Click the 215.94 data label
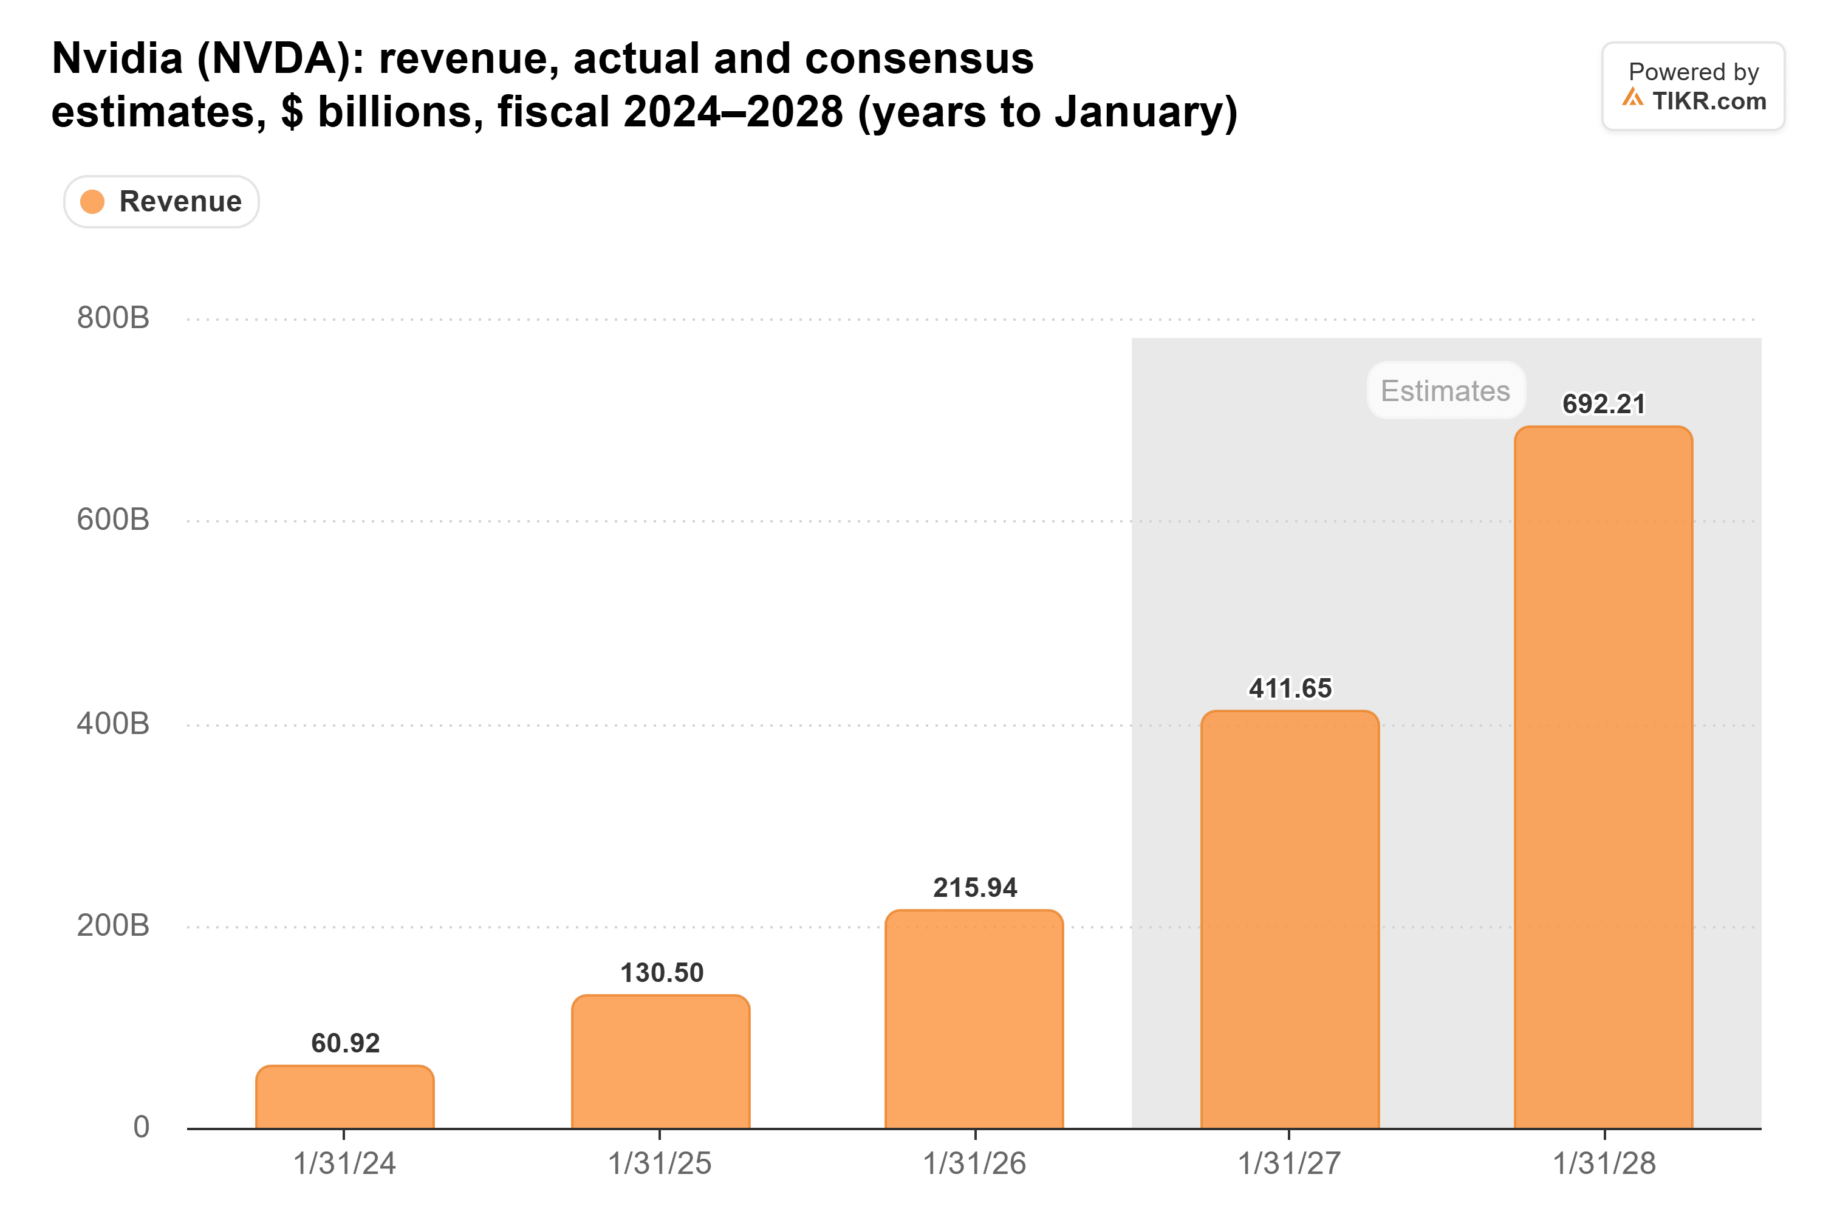Screen dimensions: 1837x1225 tap(975, 888)
